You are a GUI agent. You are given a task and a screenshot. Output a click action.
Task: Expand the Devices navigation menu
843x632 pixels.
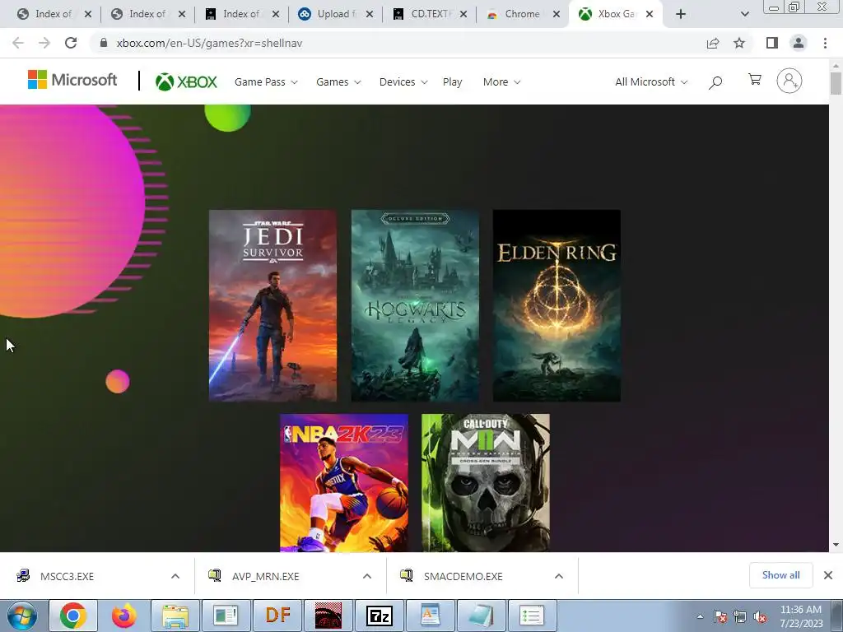point(403,82)
